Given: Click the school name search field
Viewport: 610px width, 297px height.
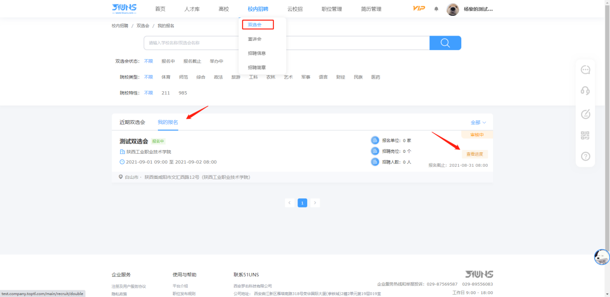Looking at the screenshot, I should 286,43.
